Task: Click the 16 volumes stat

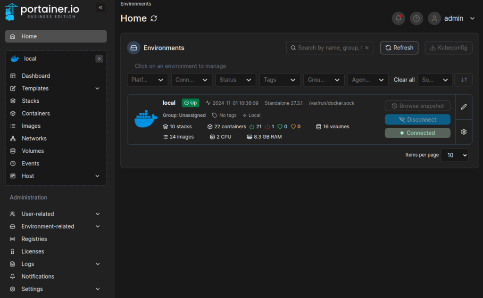Action: pos(333,126)
